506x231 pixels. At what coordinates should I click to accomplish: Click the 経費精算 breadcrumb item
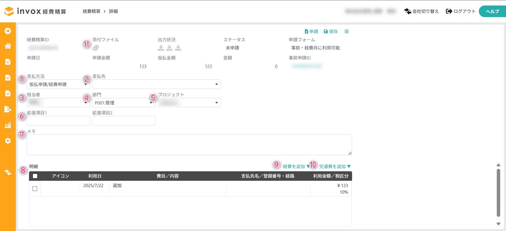pyautogui.click(x=91, y=11)
